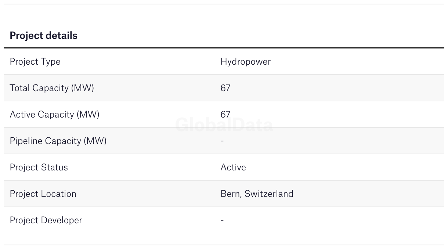Select the Active Capacity (MW) label

pos(54,115)
